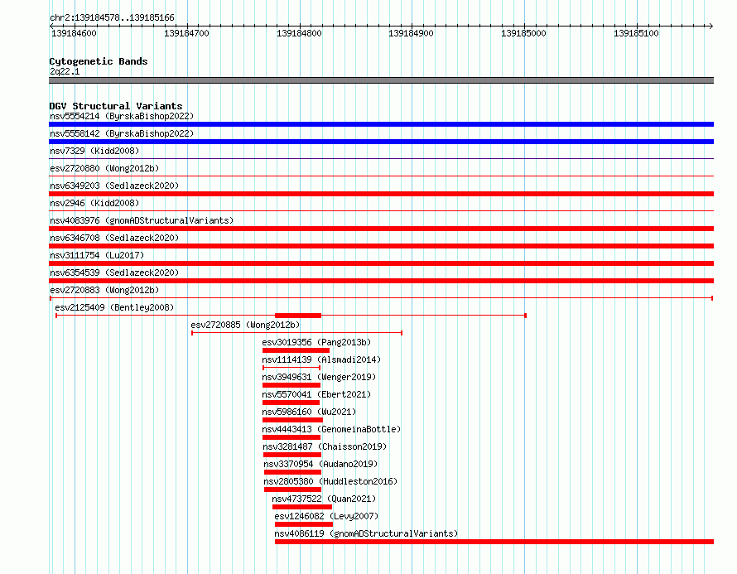737x574 pixels.
Task: Click ruler position 139185000
Action: click(x=523, y=33)
